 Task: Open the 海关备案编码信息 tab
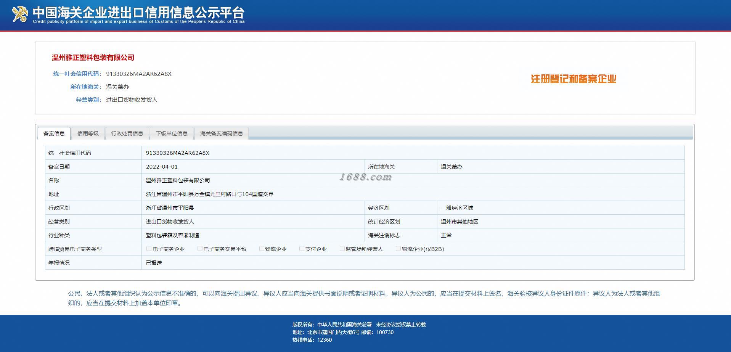222,133
